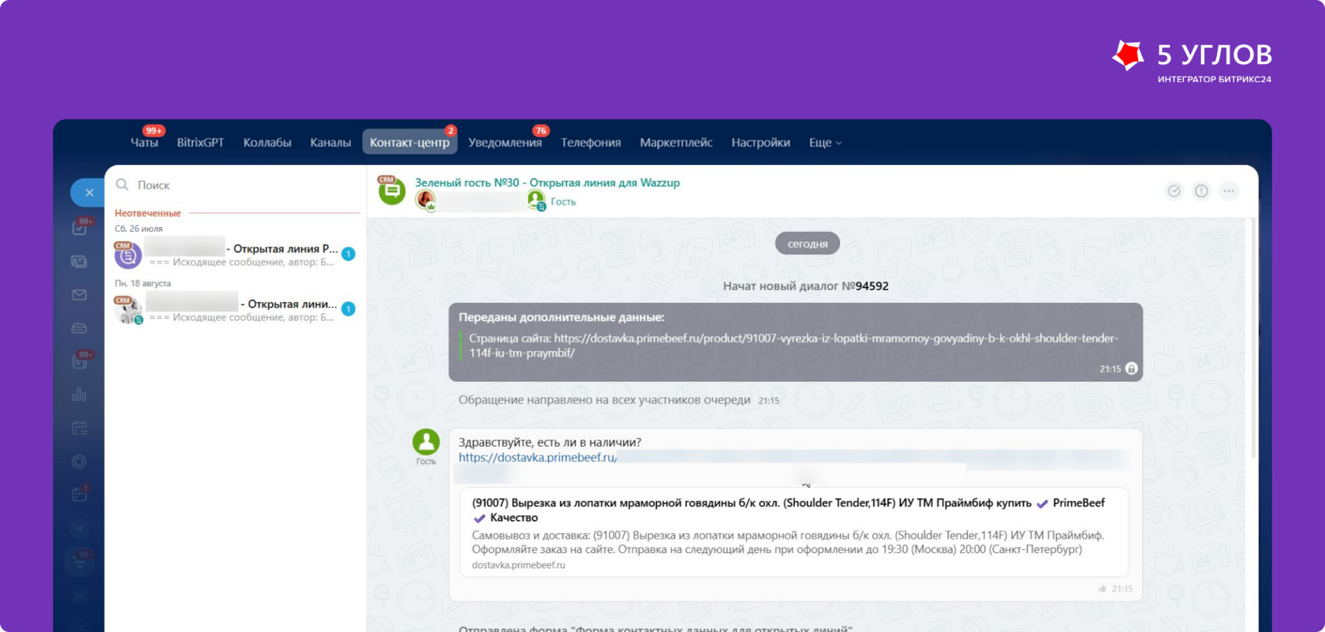Open the BitrixGPT tab
The image size is (1325, 632).
coord(200,143)
